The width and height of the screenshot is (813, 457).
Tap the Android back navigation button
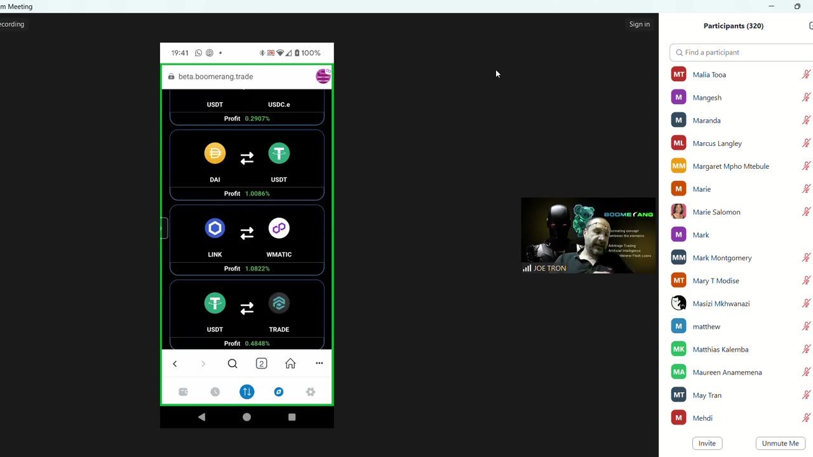201,417
